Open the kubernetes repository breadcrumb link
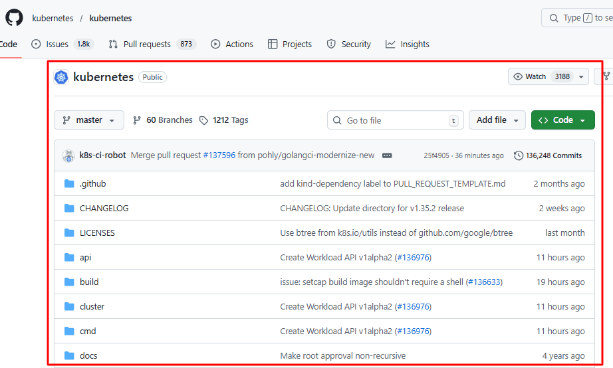The height and width of the screenshot is (368, 613). tap(110, 19)
